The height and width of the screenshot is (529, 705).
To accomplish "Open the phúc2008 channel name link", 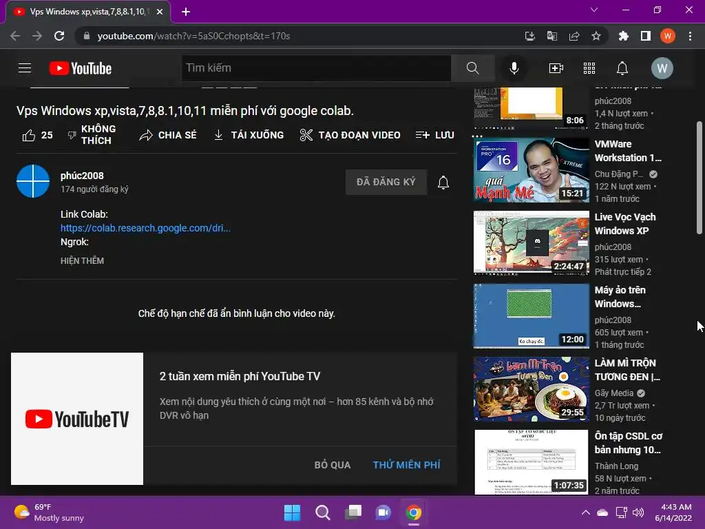I will click(82, 176).
